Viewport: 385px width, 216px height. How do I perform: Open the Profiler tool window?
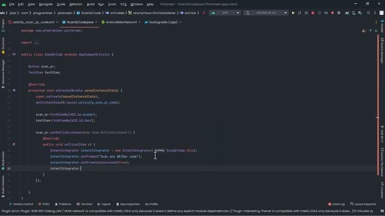(x=152, y=204)
